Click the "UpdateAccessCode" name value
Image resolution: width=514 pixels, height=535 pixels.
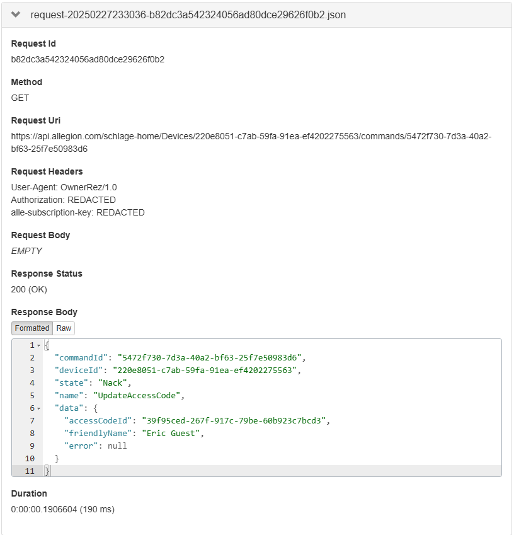(x=138, y=396)
